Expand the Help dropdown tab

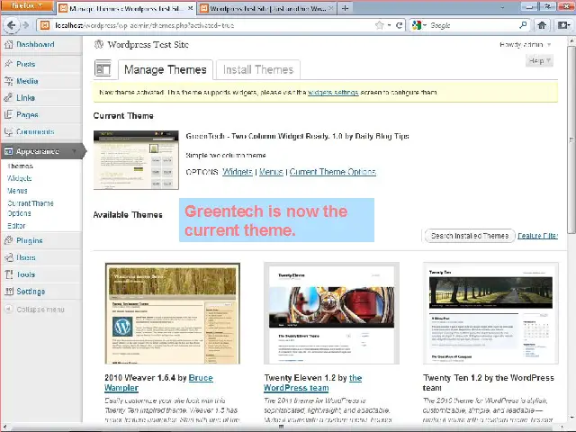click(539, 60)
